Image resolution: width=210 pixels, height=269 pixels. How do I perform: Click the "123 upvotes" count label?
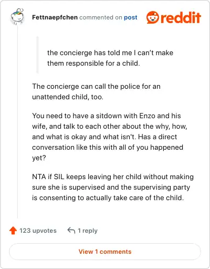click(38, 231)
